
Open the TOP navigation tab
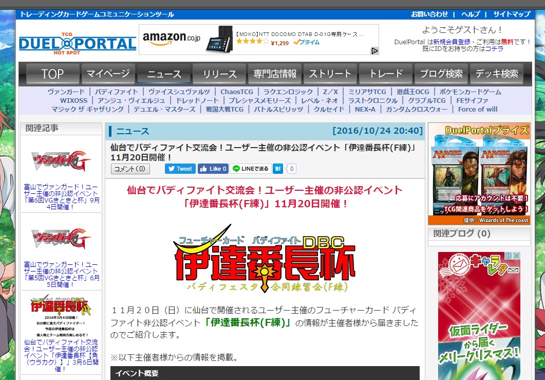click(52, 74)
